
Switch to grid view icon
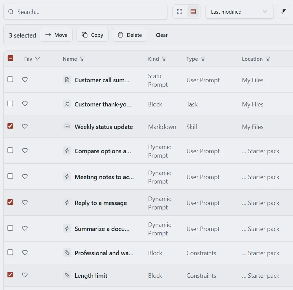[179, 12]
